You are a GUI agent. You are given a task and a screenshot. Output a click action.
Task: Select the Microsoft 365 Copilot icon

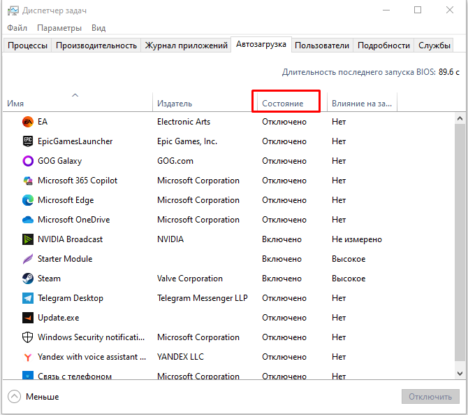point(28,181)
